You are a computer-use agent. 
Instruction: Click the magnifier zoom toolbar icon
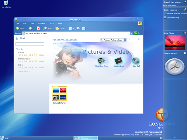click(77, 28)
